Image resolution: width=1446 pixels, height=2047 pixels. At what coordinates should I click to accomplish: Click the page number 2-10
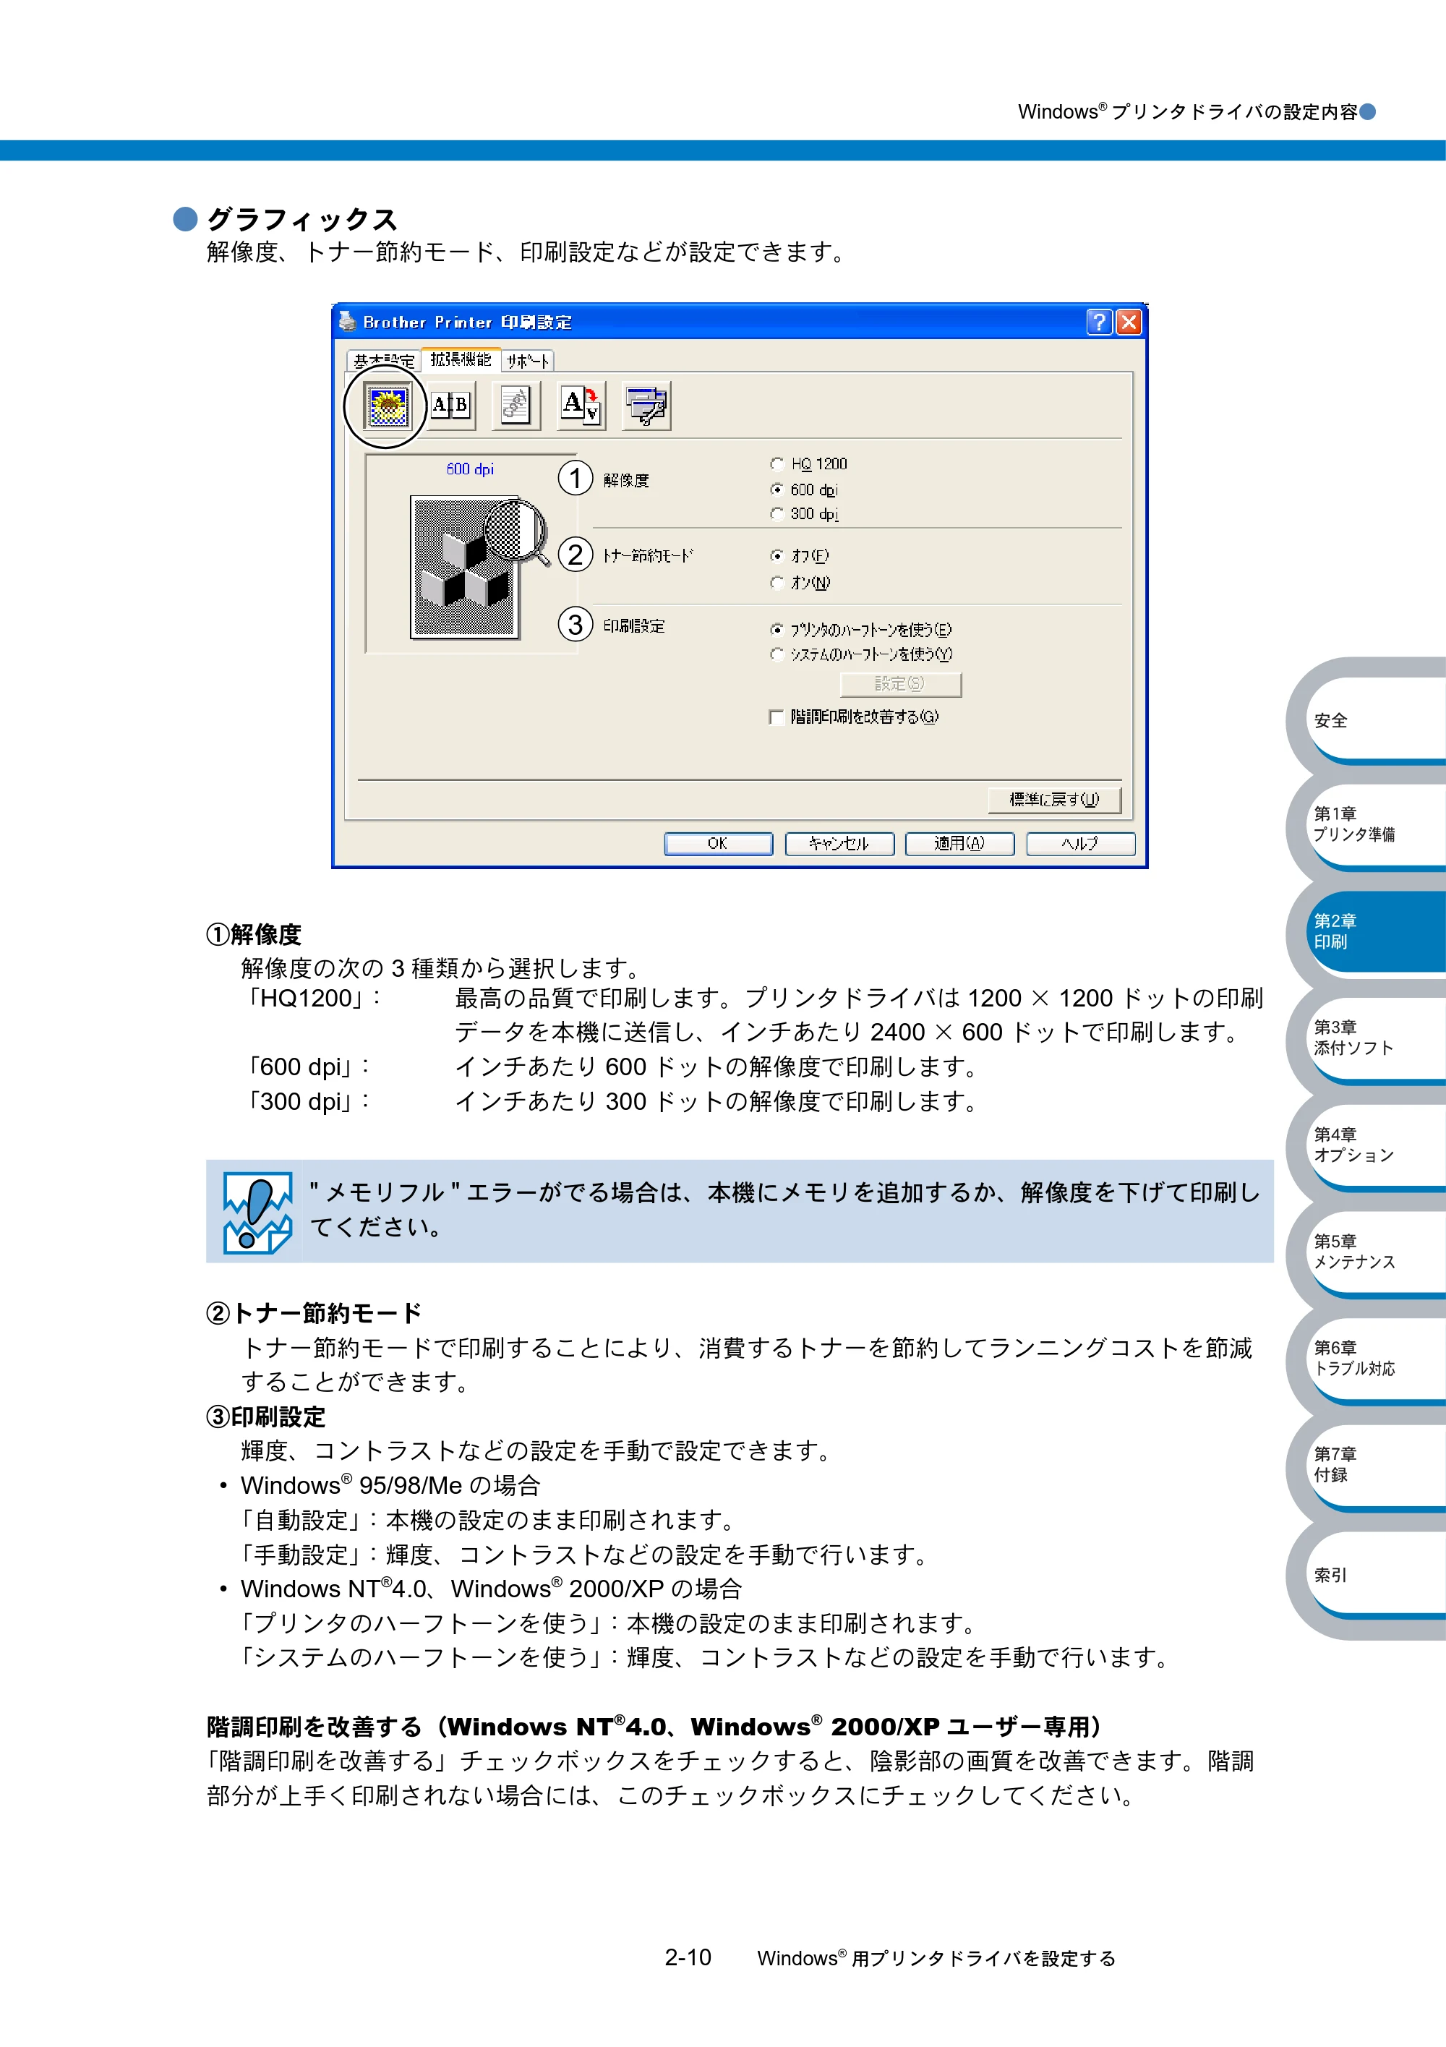pos(688,1958)
